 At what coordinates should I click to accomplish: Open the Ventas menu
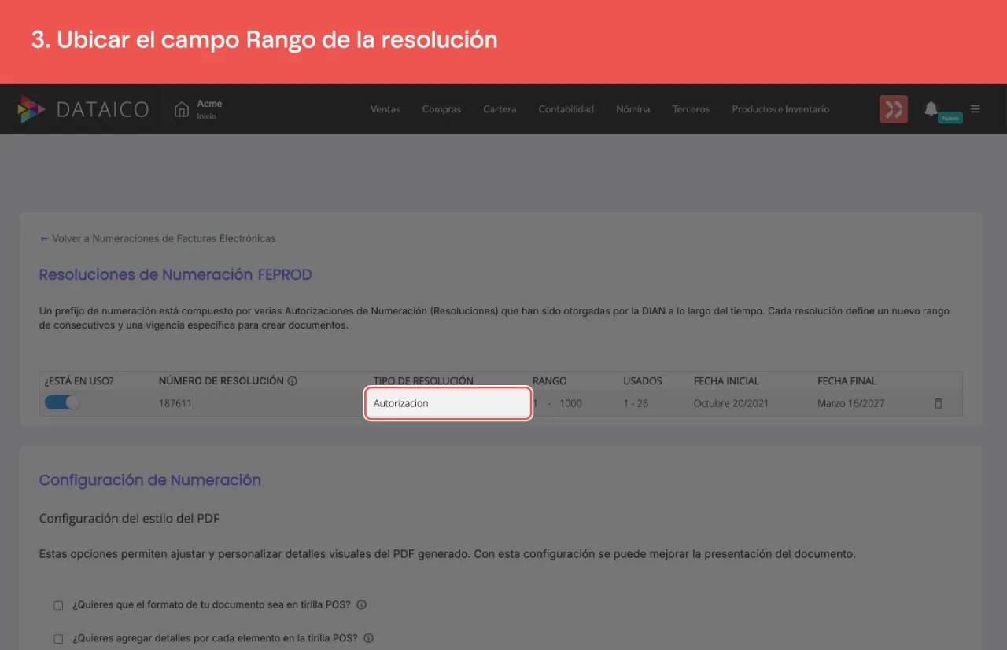385,109
